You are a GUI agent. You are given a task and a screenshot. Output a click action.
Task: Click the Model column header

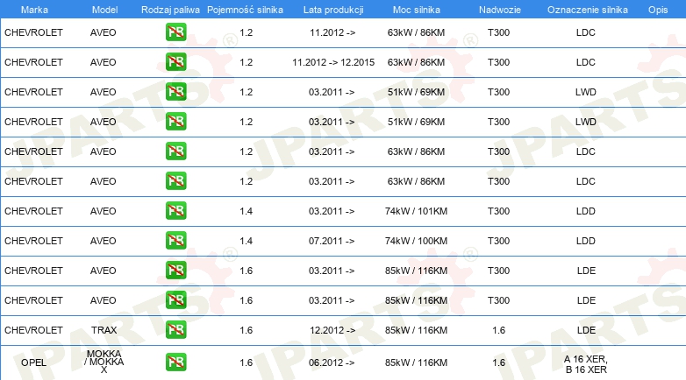point(105,10)
